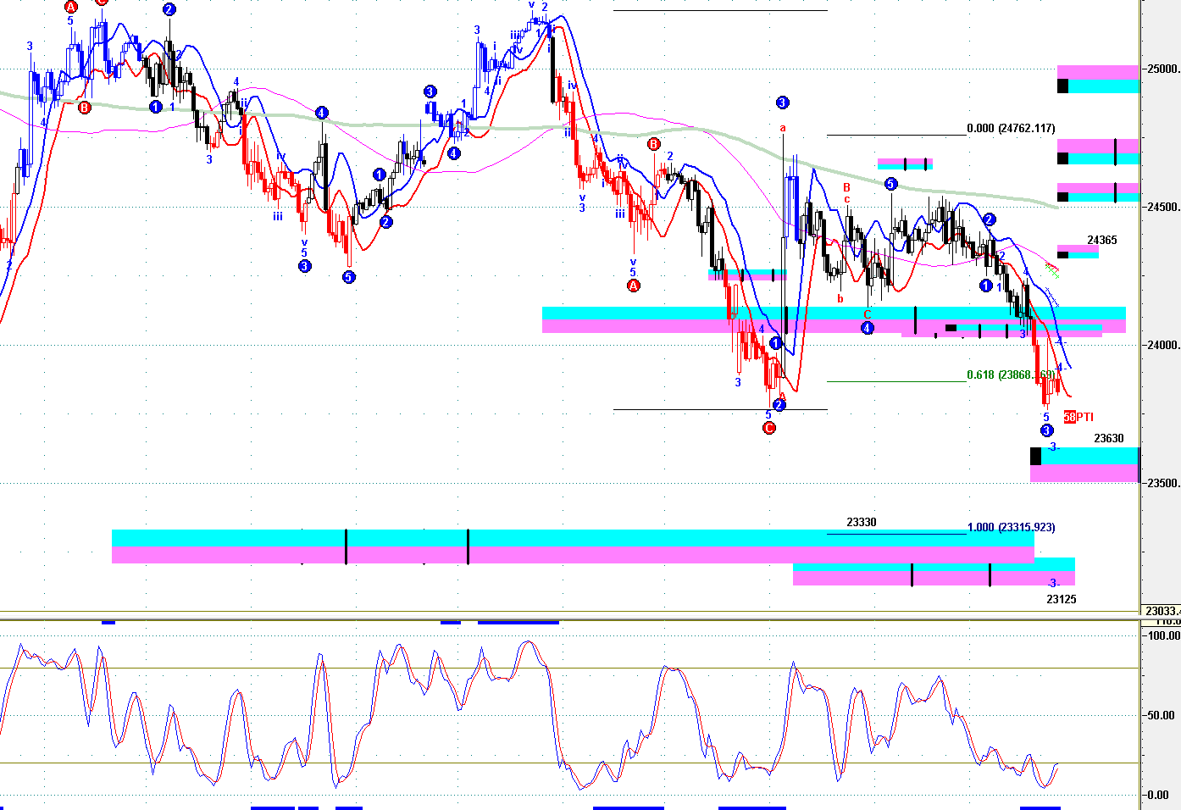Click the 1.000 (23315.923) Fibonacci extension label

pos(1011,527)
